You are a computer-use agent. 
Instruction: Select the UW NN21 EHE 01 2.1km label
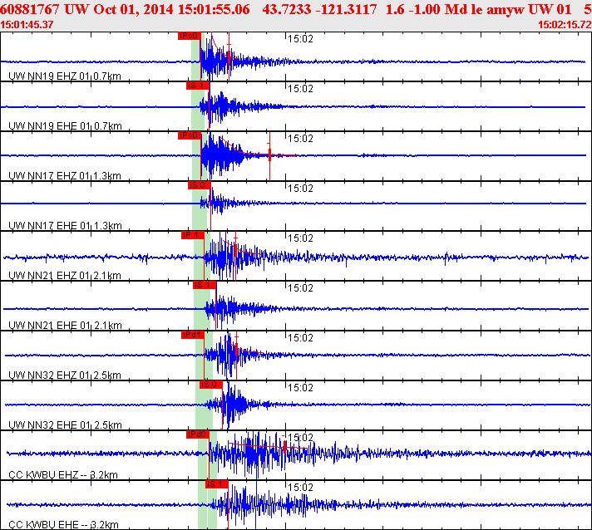pos(65,325)
